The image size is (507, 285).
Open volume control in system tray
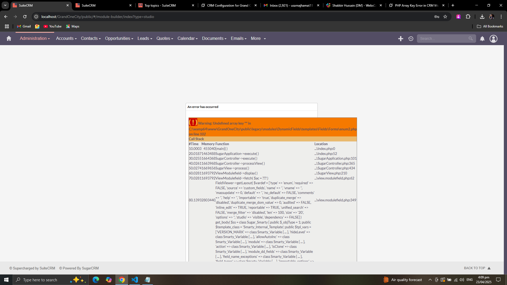click(x=462, y=280)
